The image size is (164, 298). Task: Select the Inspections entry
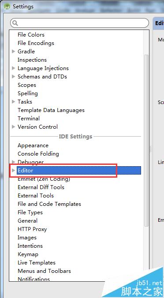coord(32,60)
